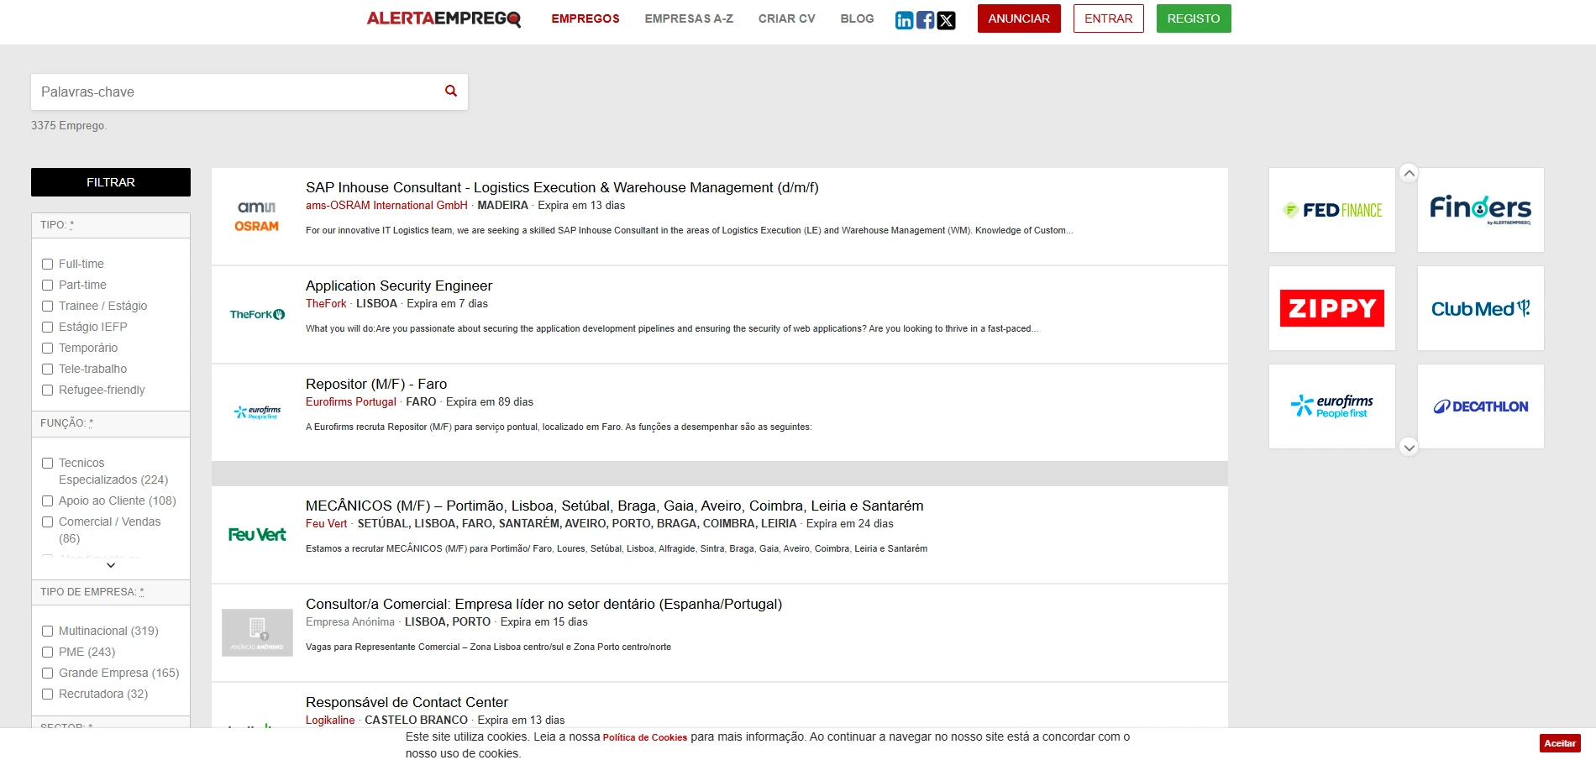Collapse the FUNÇÃO filter section header

pyautogui.click(x=111, y=423)
